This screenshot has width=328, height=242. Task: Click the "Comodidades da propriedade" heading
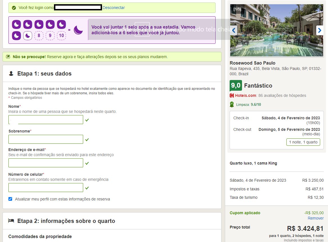click(40, 236)
